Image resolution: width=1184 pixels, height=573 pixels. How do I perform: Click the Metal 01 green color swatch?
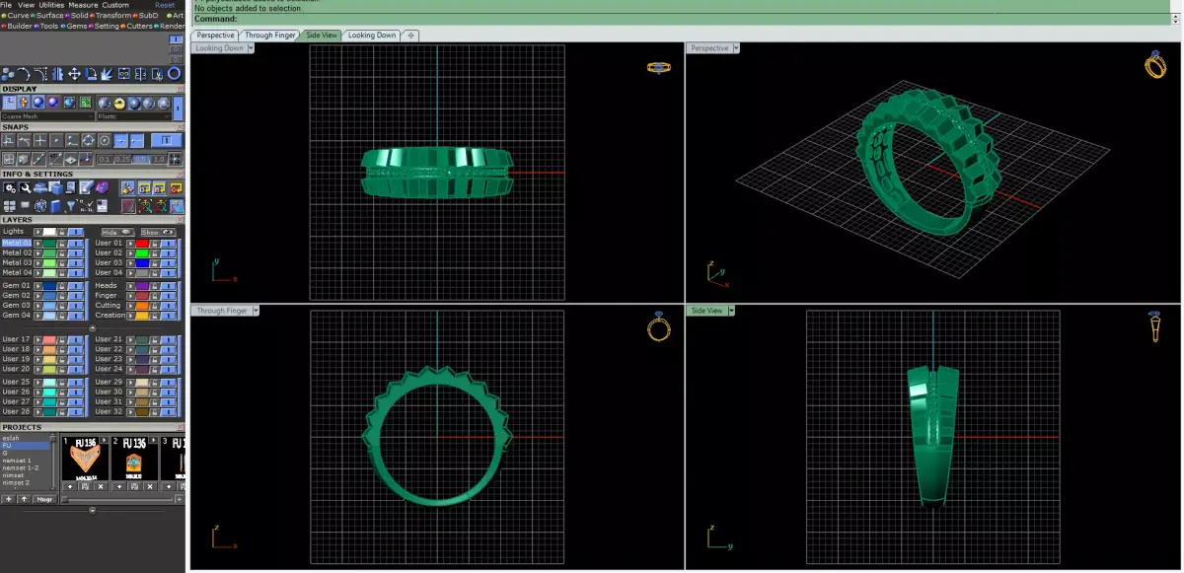(49, 244)
